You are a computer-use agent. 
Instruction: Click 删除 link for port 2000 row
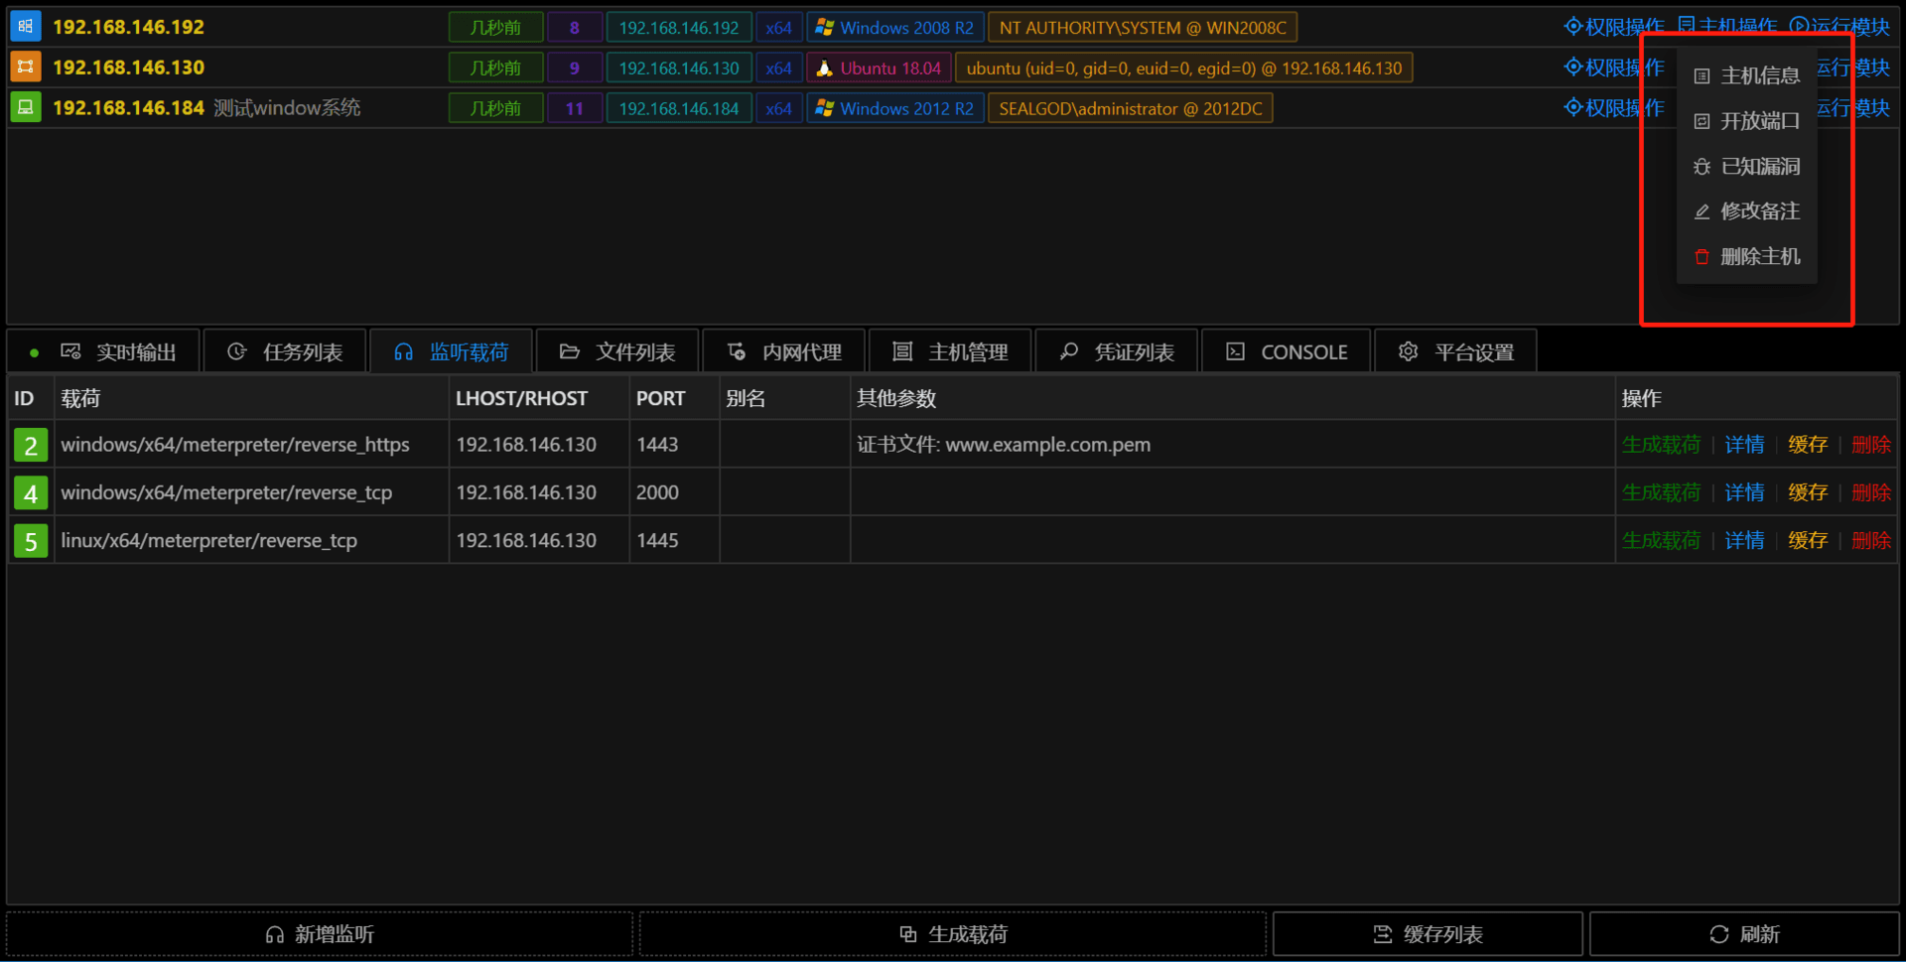click(1871, 492)
